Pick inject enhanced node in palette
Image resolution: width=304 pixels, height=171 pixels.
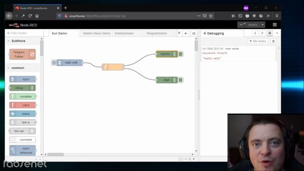pos(22,151)
